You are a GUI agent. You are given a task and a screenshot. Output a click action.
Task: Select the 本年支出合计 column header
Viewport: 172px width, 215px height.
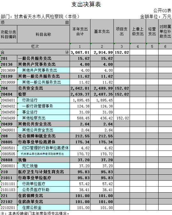(80, 31)
